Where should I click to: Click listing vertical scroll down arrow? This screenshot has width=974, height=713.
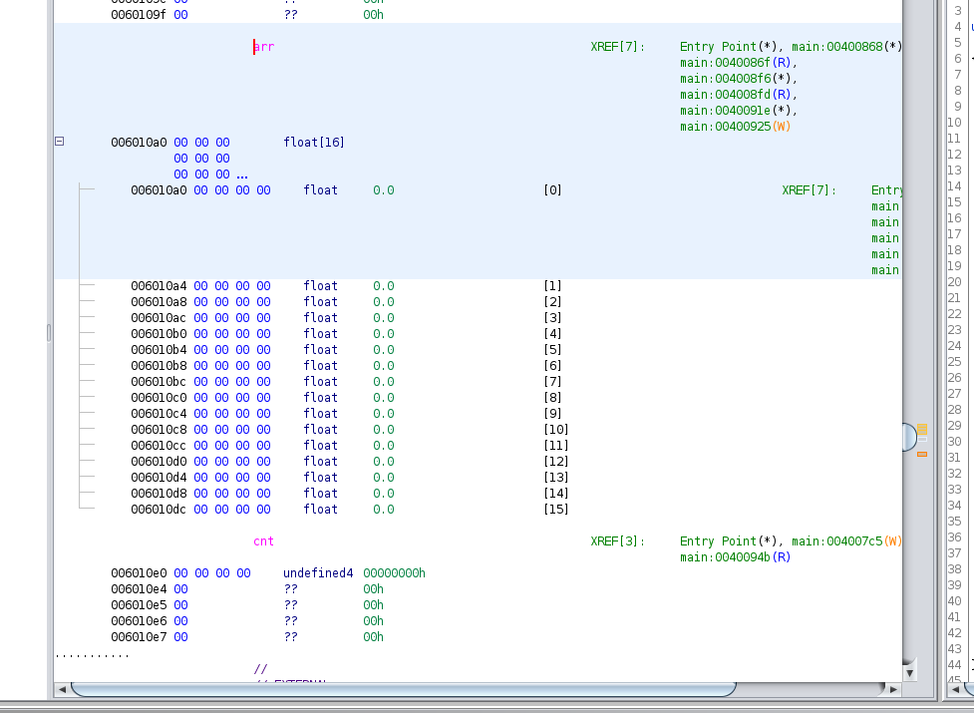coord(910,673)
